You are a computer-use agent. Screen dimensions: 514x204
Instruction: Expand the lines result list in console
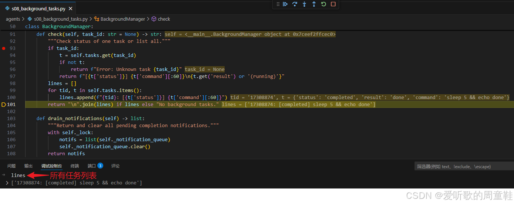coord(7,183)
